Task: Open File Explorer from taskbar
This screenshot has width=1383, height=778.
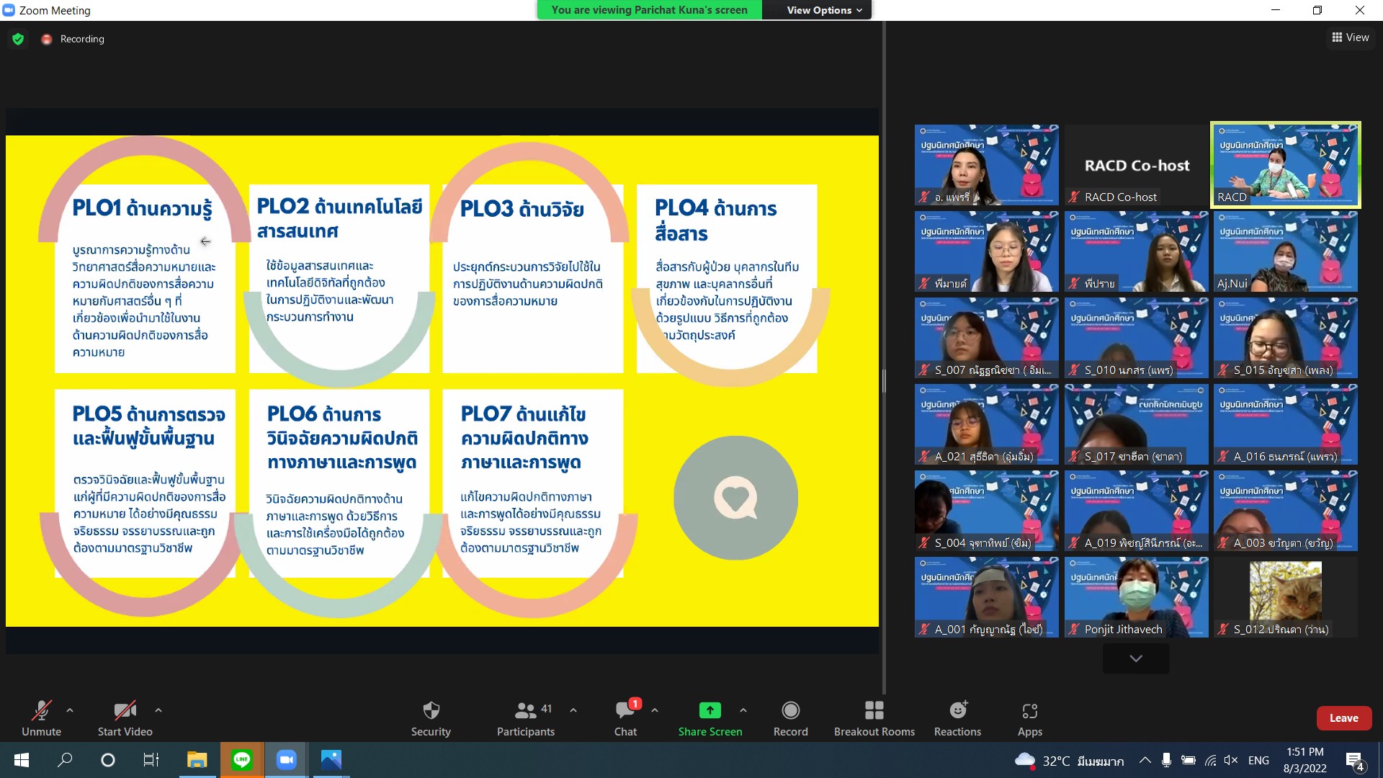Action: coord(197,760)
